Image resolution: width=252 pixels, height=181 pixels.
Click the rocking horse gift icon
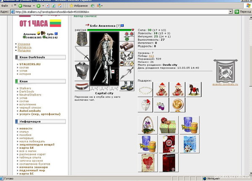(194, 89)
